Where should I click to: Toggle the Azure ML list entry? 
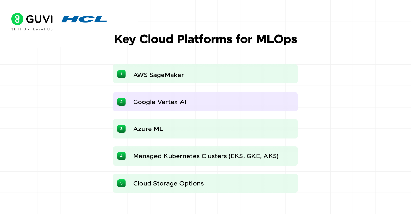coord(206,129)
